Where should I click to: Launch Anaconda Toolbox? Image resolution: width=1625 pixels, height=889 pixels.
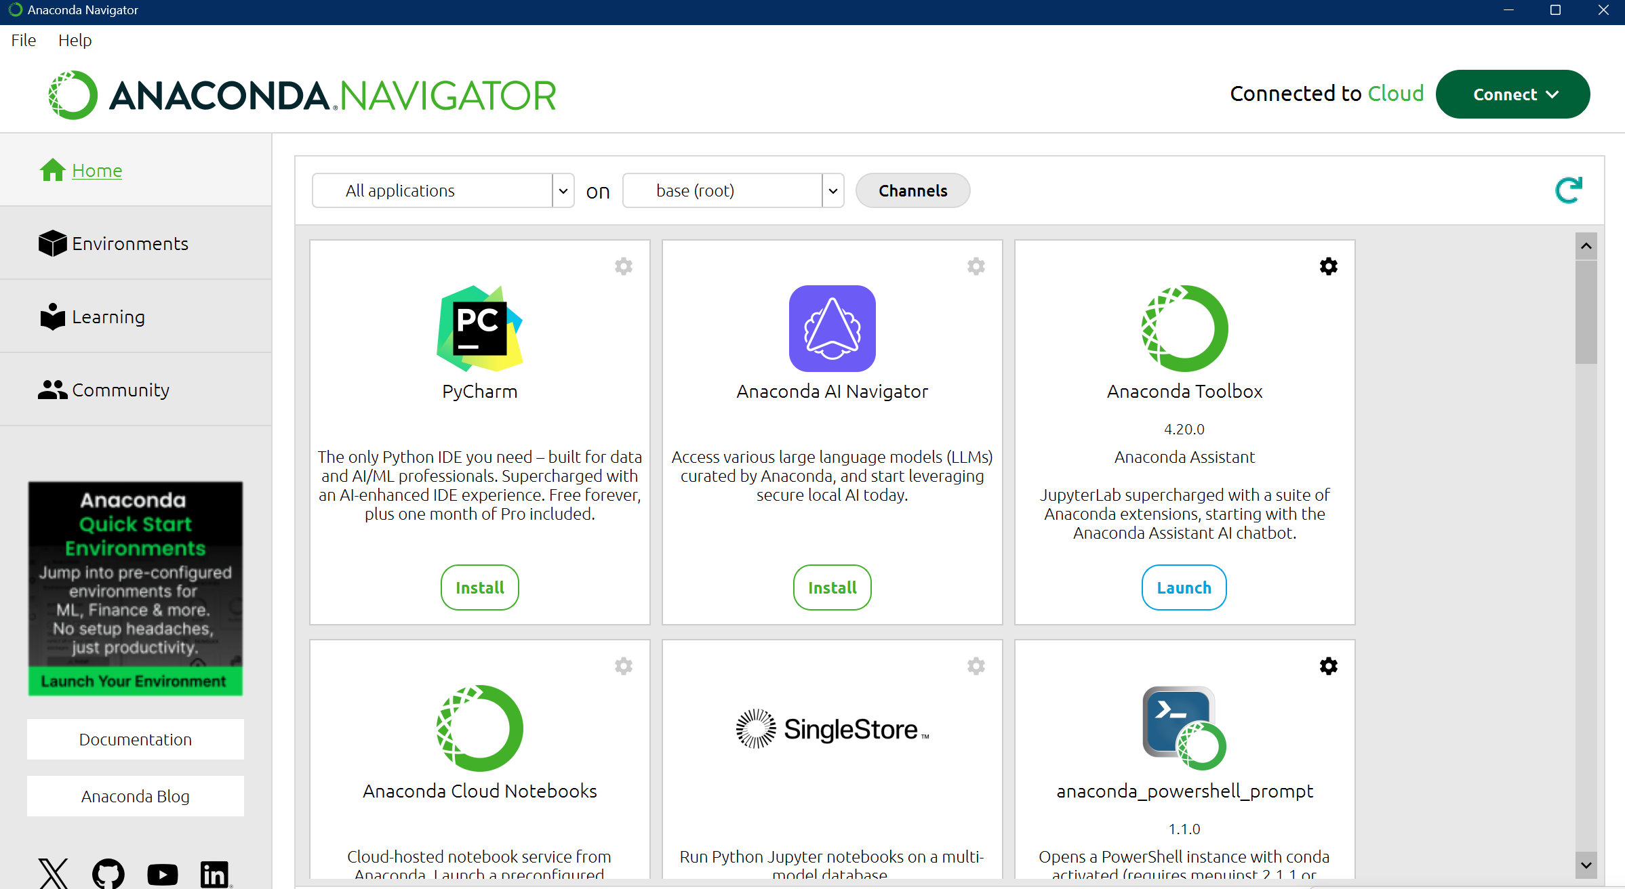coord(1184,587)
